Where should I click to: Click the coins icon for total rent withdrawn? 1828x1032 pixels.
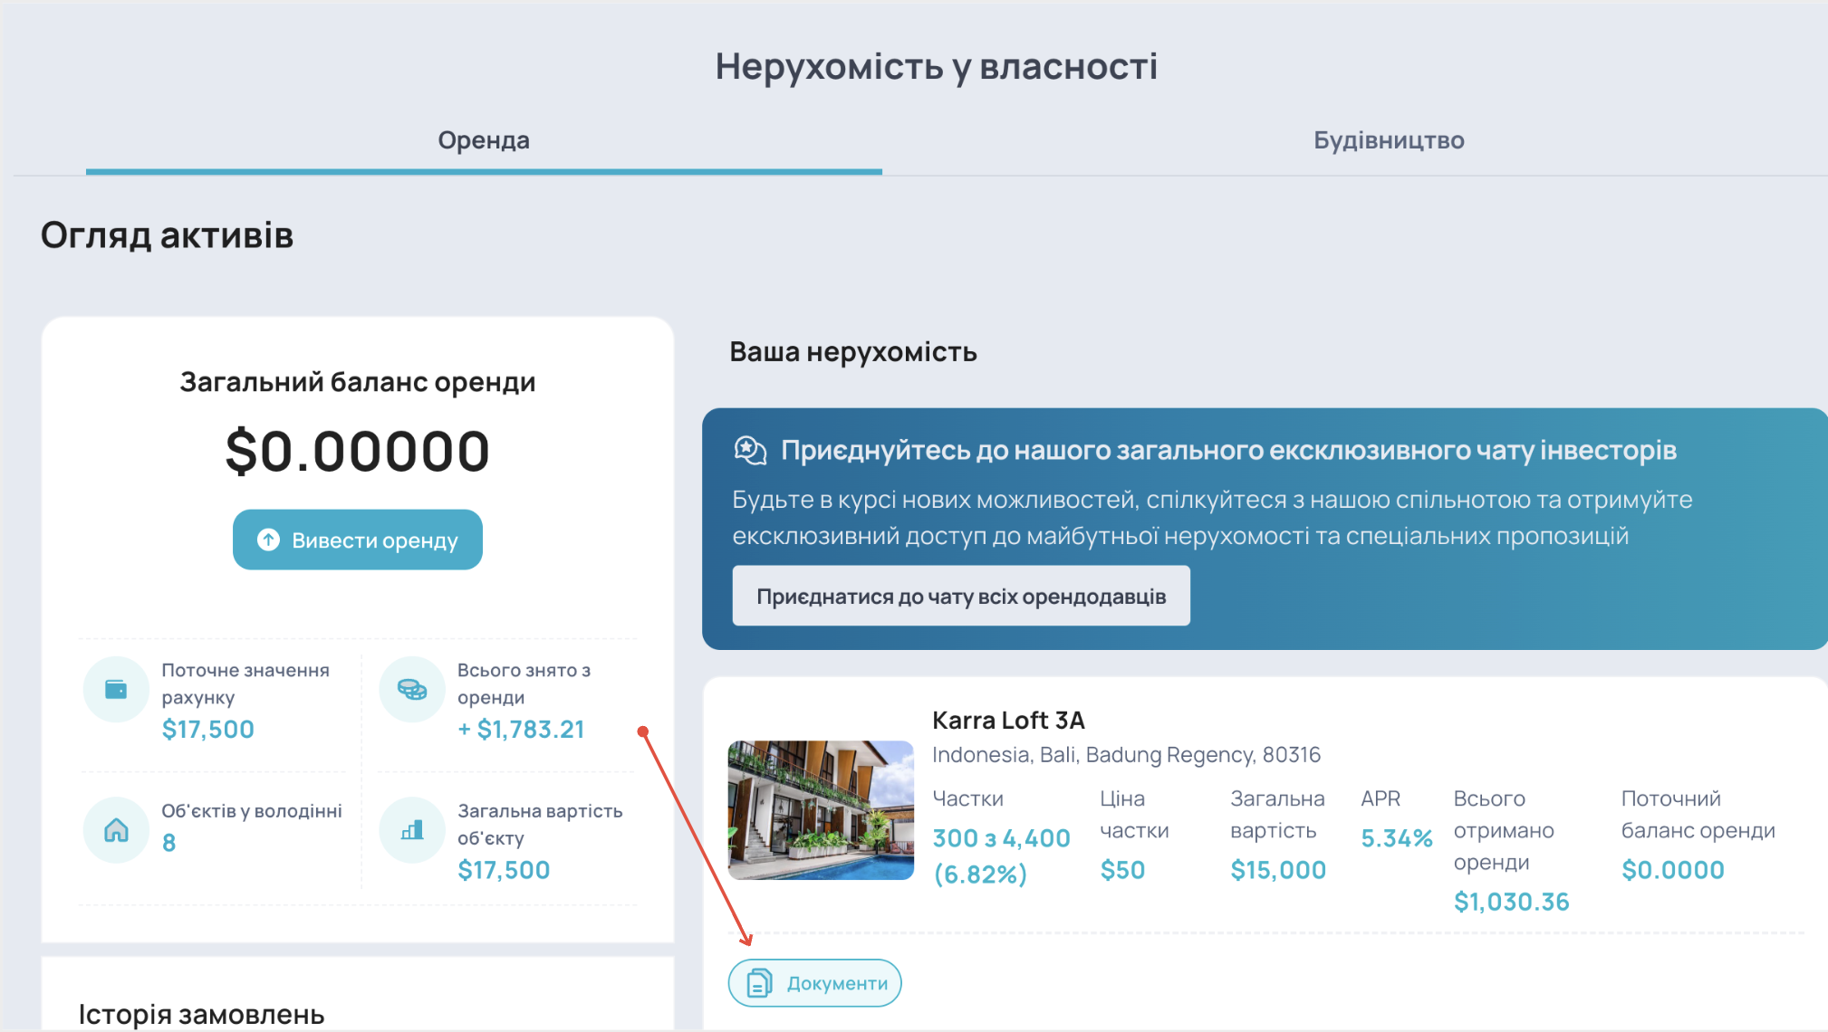(412, 690)
